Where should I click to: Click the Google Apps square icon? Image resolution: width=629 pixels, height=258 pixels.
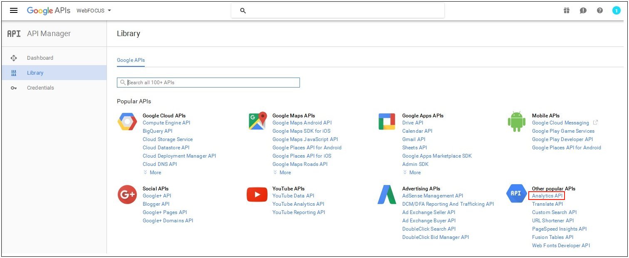(387, 122)
